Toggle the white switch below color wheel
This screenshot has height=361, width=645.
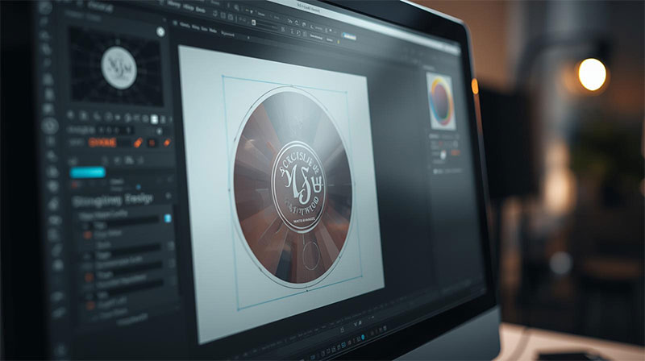441,155
